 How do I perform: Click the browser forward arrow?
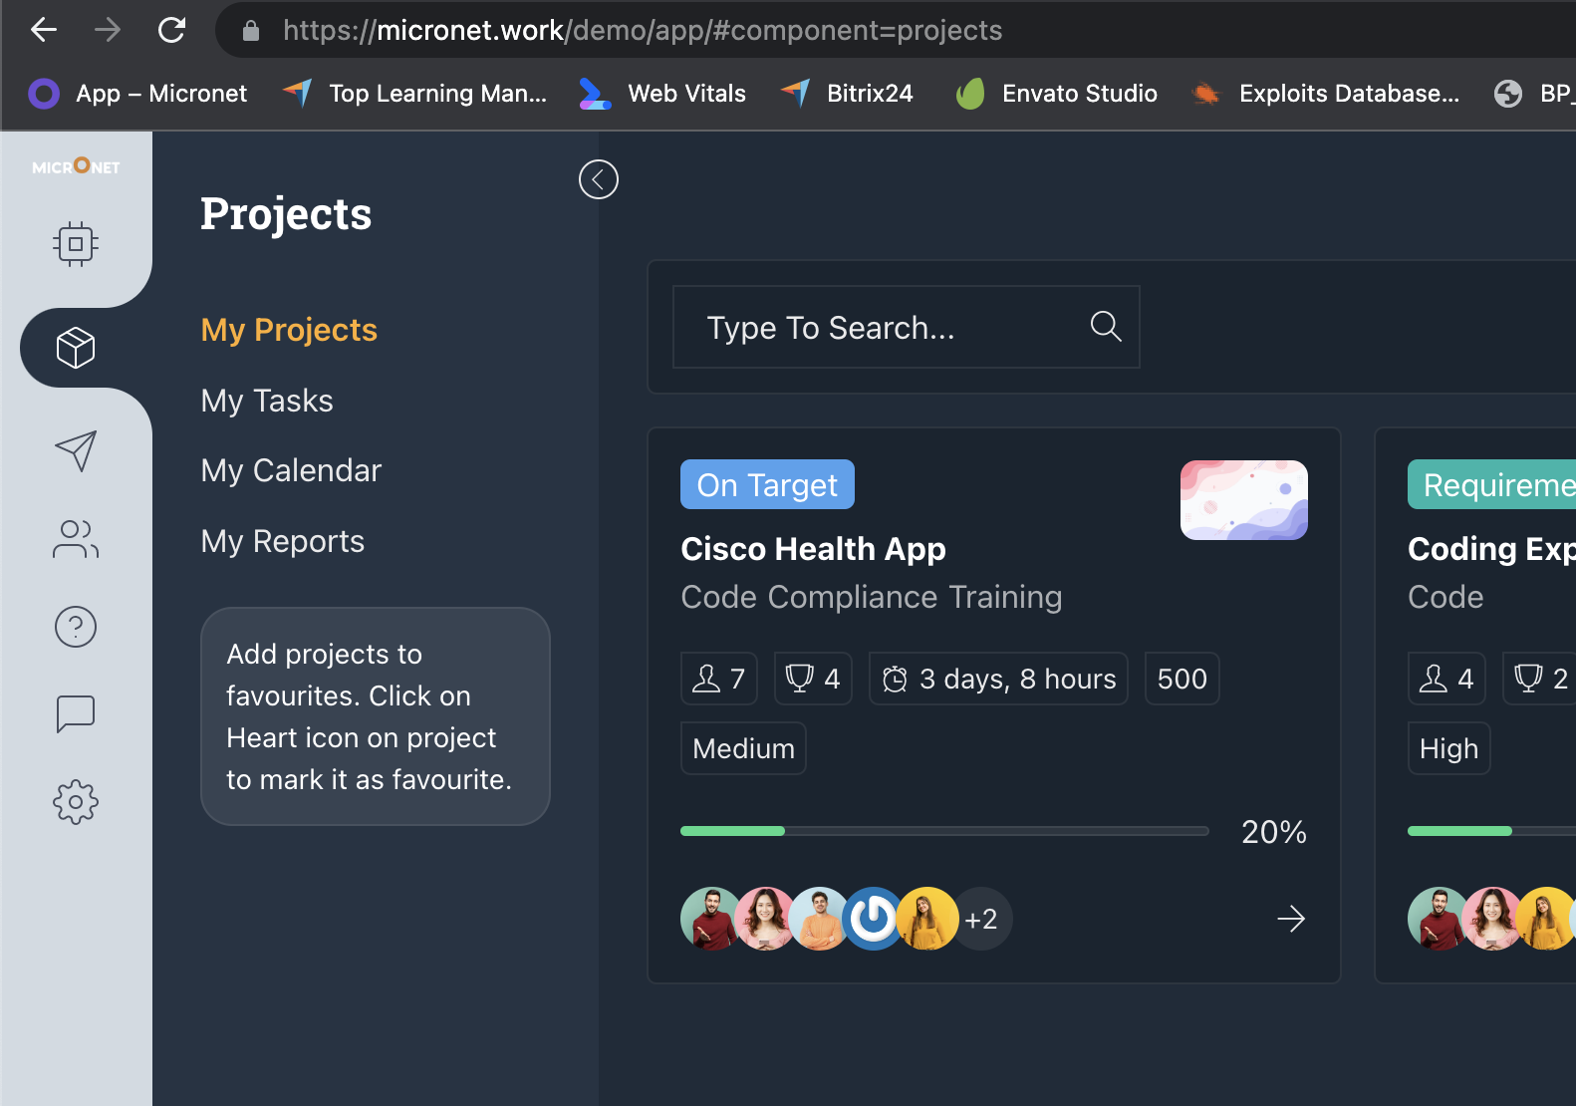(x=107, y=30)
